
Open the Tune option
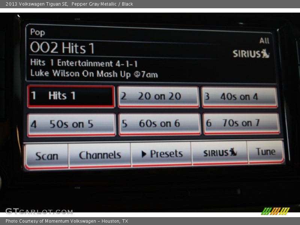266,152
